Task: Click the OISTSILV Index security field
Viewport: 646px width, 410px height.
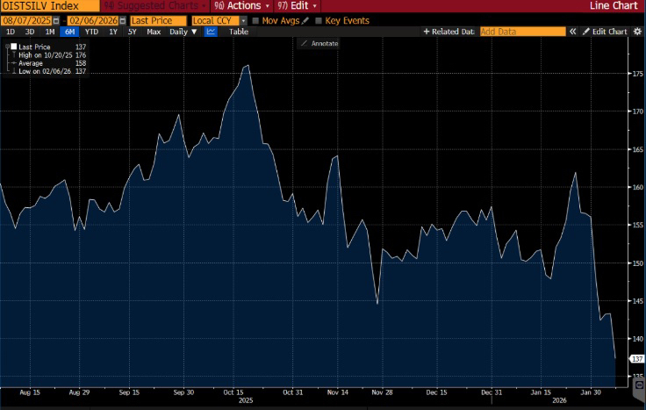Action: point(50,6)
